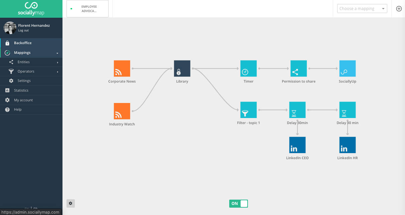
Task: Click the Filter - topic 1 node
Action: click(248, 110)
